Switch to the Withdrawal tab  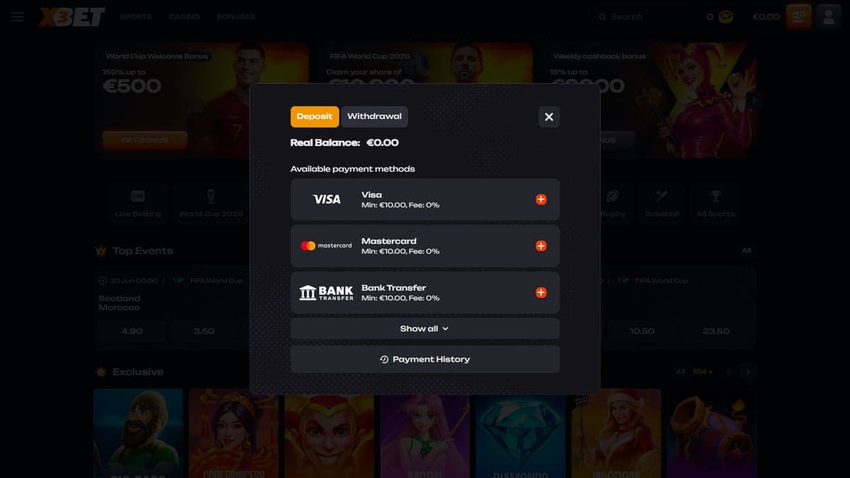374,117
